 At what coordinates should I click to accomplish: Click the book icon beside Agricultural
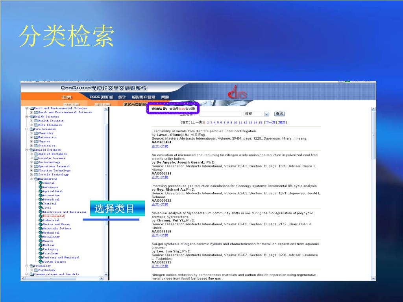point(41,191)
